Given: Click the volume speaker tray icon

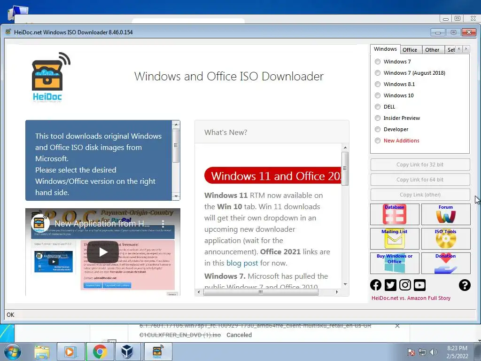Looking at the screenshot, I should [x=433, y=353].
